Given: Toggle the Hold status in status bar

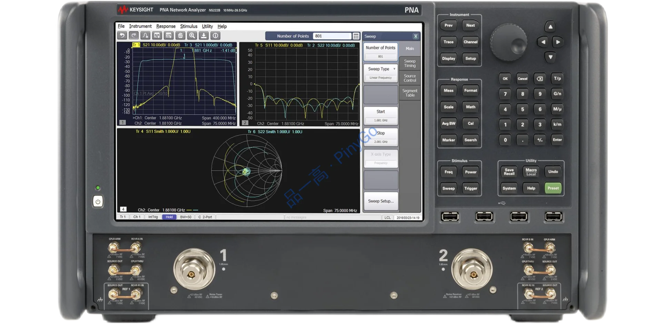Looking at the screenshot, I should pyautogui.click(x=169, y=217).
